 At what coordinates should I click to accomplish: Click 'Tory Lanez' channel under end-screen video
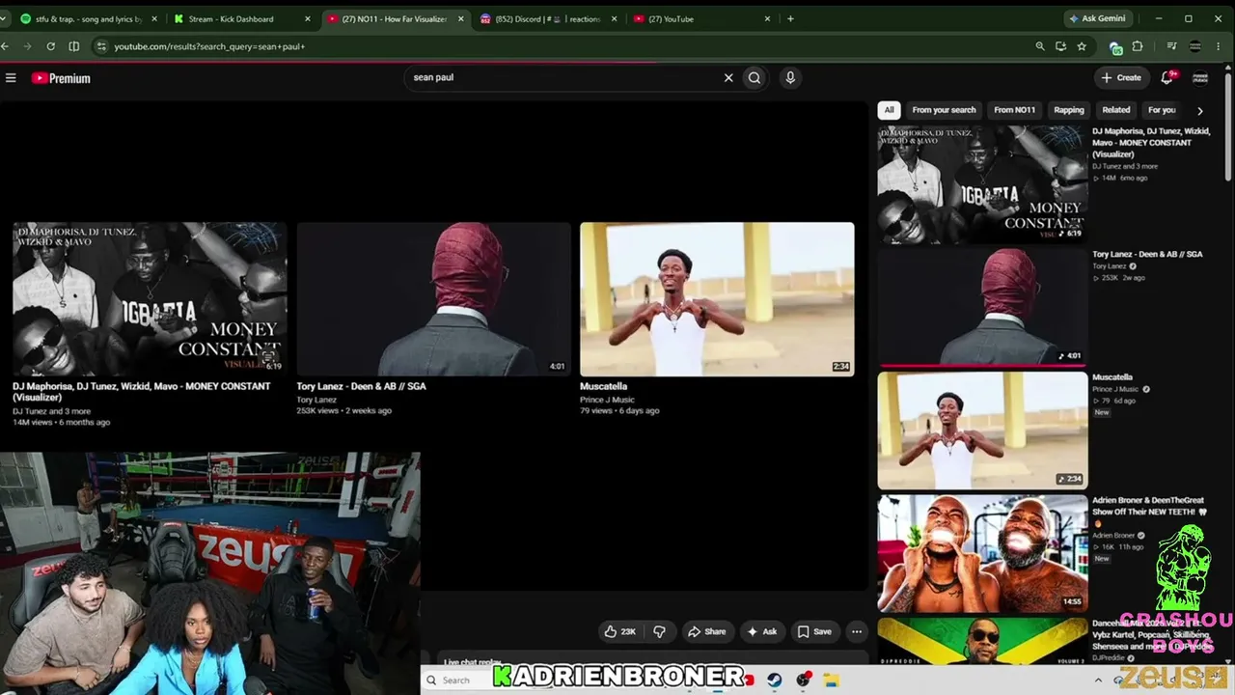click(316, 400)
